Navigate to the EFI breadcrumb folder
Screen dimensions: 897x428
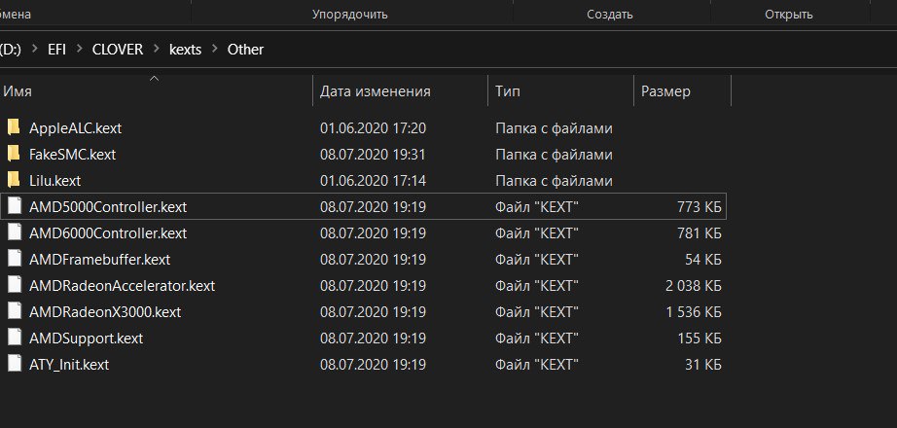coord(55,49)
